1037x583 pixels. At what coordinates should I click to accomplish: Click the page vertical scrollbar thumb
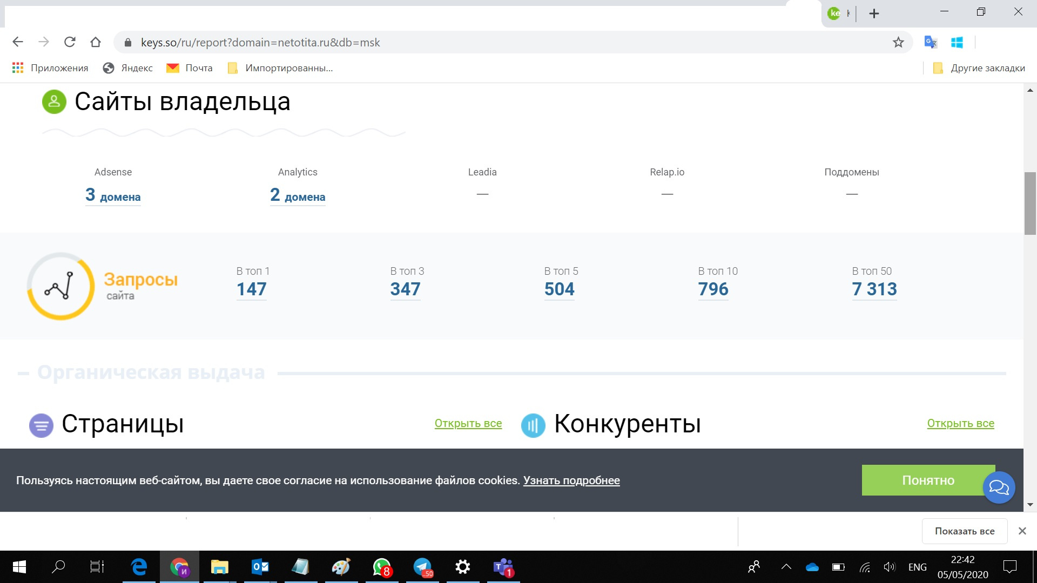1030,203
